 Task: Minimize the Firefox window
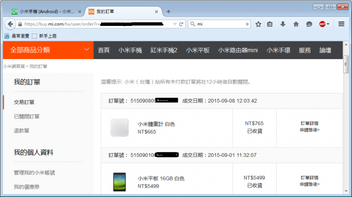318,7
